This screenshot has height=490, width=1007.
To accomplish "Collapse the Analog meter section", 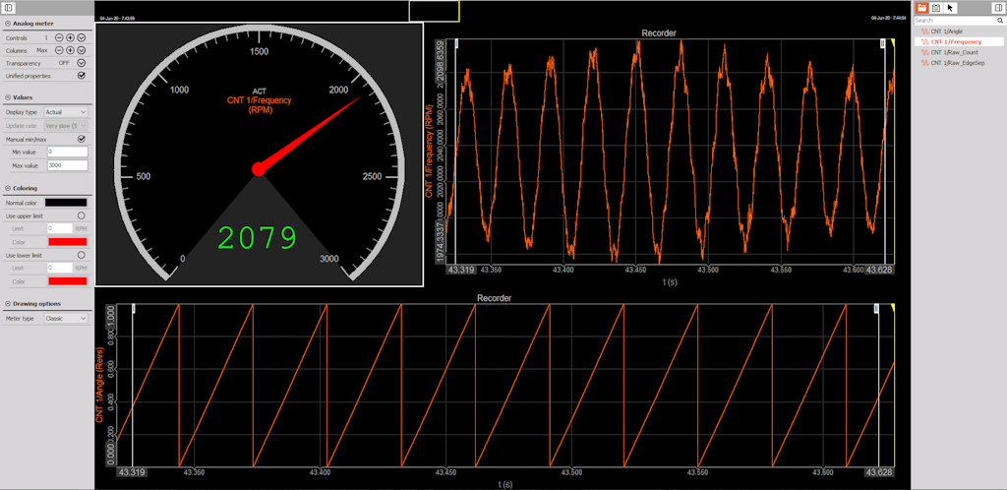I will [x=7, y=23].
